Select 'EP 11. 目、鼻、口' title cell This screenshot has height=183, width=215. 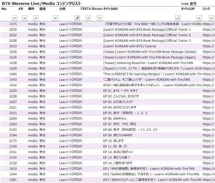point(115,147)
